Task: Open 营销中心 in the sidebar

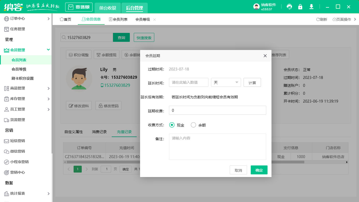Action: (17, 172)
